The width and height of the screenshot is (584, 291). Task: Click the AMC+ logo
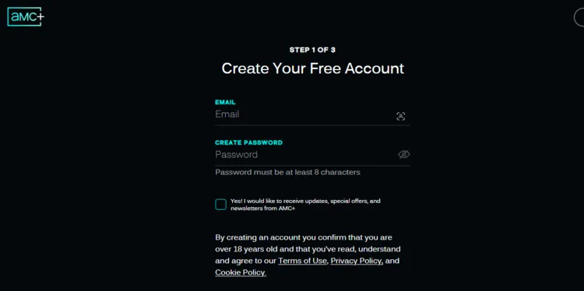(x=26, y=17)
